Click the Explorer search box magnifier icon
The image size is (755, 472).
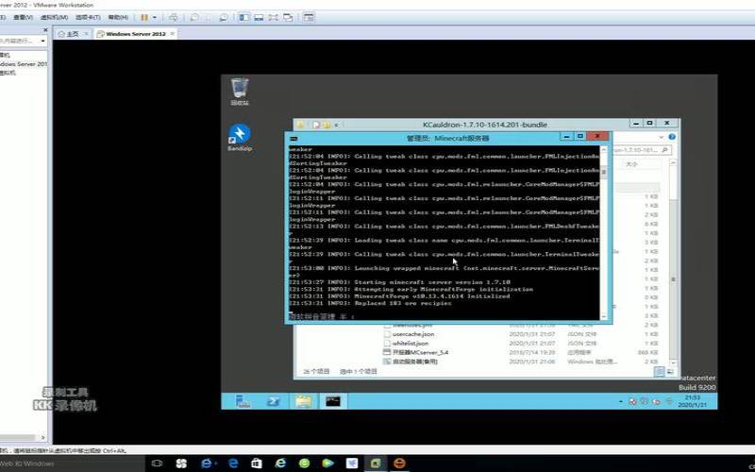pyautogui.click(x=664, y=150)
